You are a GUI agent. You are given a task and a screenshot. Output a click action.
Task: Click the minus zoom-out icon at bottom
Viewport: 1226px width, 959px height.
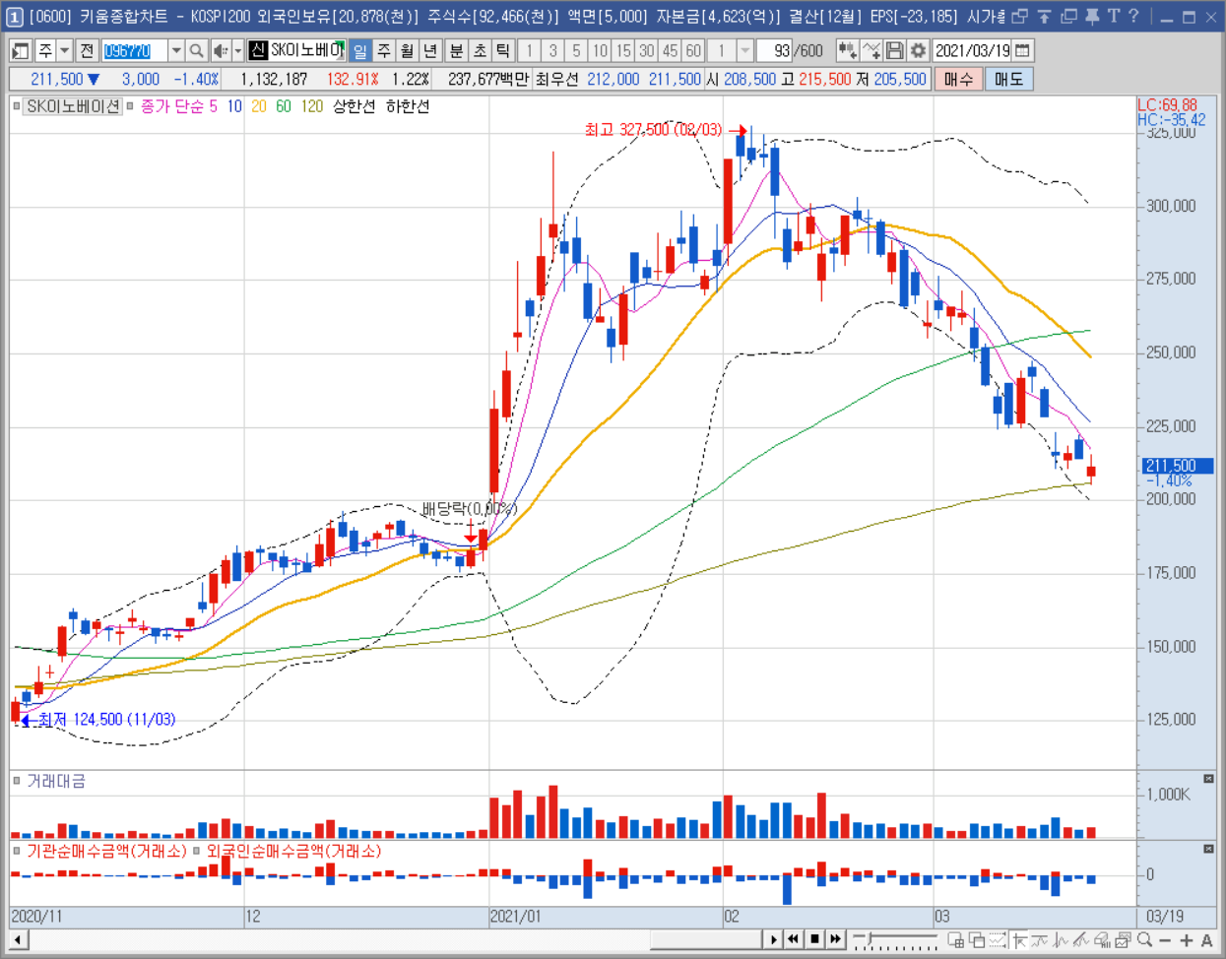coord(1165,940)
